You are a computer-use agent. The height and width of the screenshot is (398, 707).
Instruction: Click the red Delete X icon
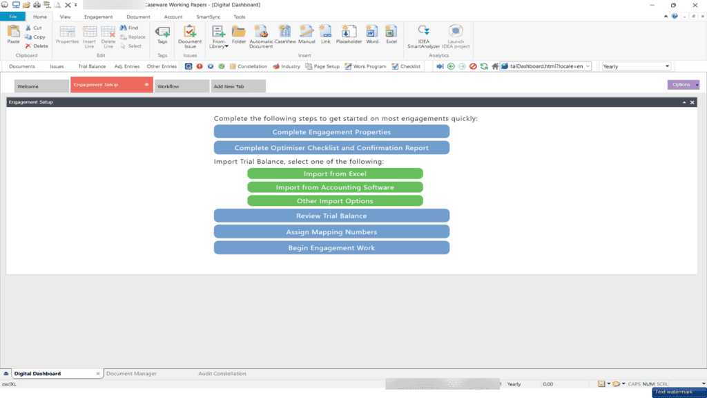(x=28, y=46)
